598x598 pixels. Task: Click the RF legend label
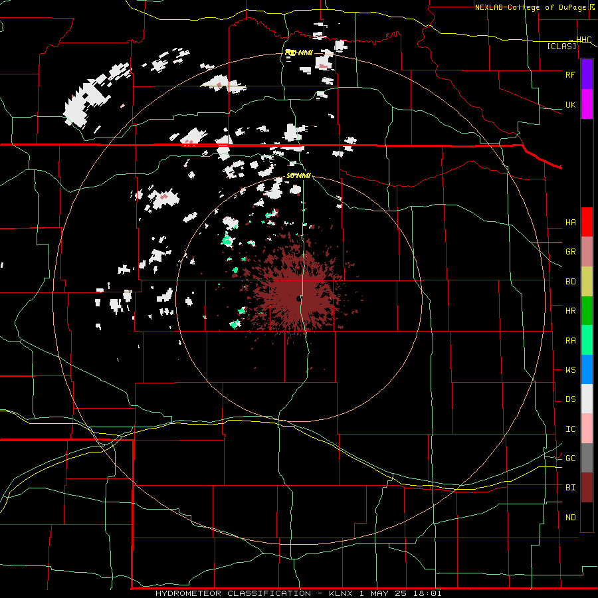(570, 74)
